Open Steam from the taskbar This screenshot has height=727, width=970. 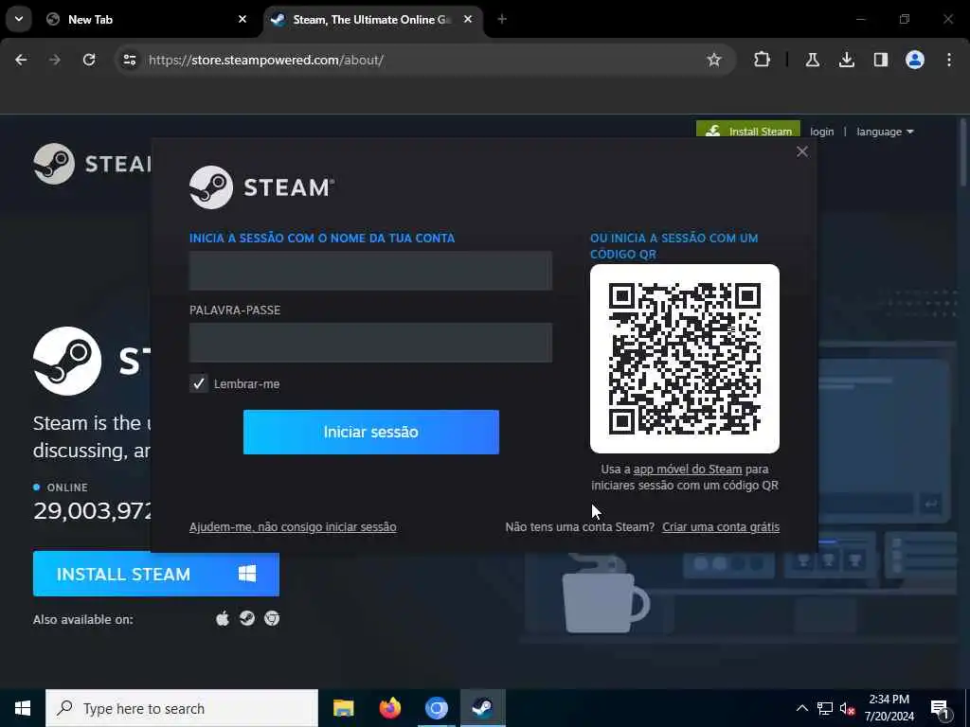coord(482,708)
